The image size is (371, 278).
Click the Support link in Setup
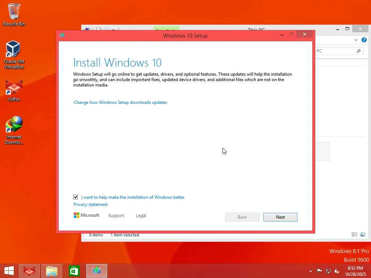pyautogui.click(x=116, y=216)
